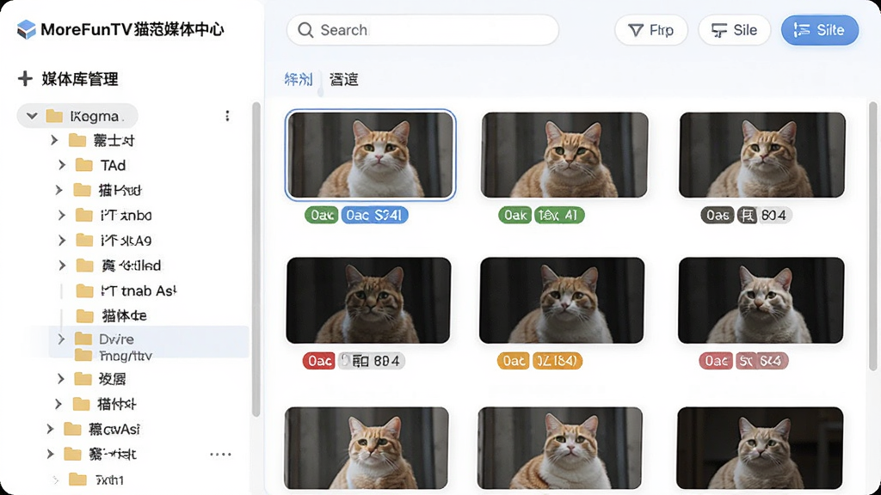881x495 pixels.
Task: Click the white Sile button
Action: click(x=735, y=30)
